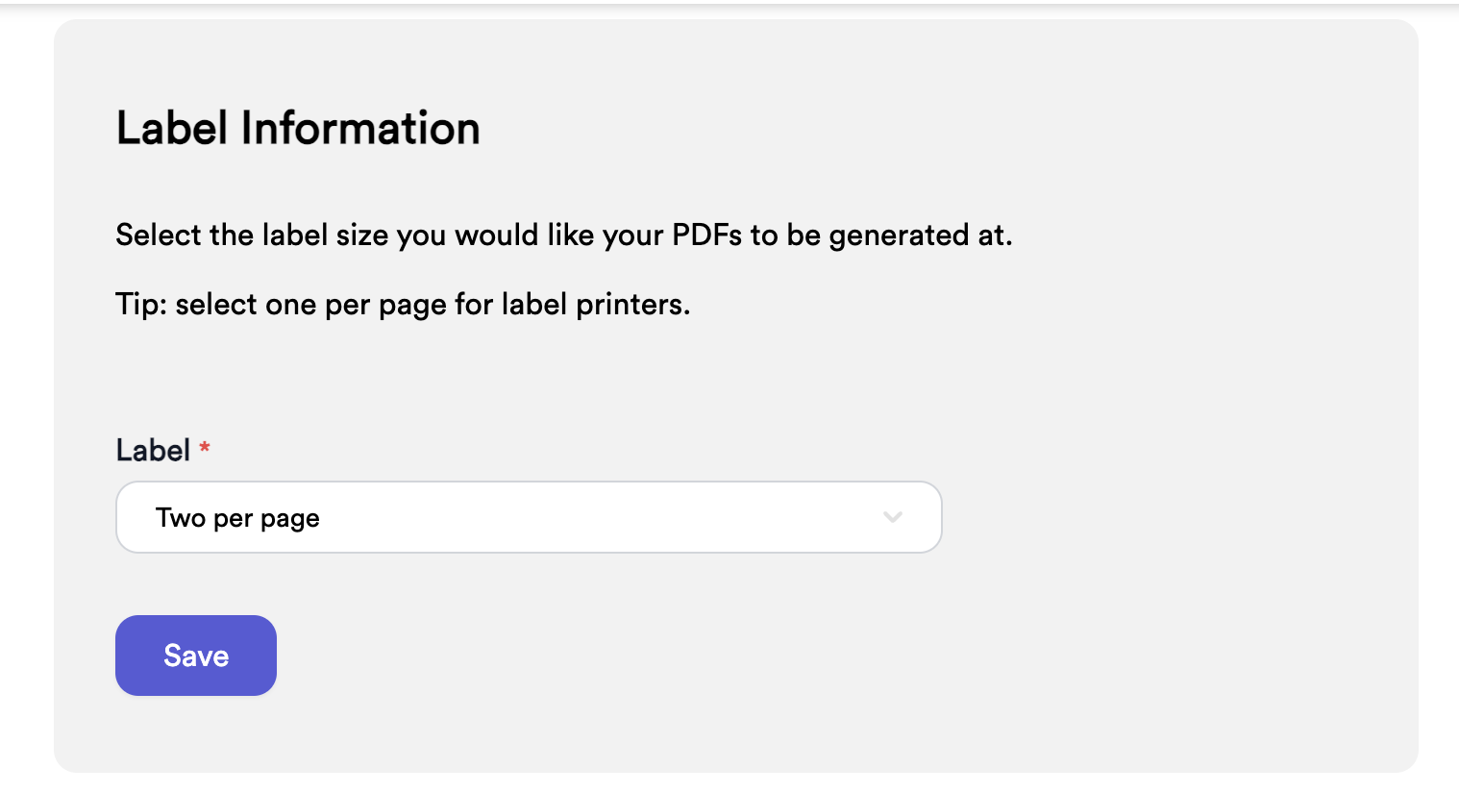Viewport: 1459px width, 792px height.
Task: Click the printer tip text line
Action: pos(402,304)
